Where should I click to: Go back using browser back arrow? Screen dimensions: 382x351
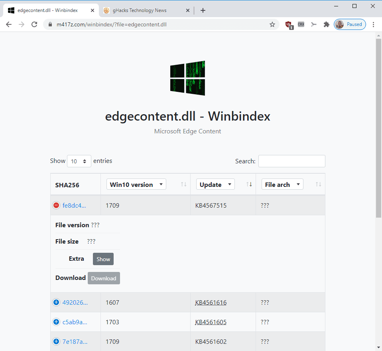(x=9, y=24)
